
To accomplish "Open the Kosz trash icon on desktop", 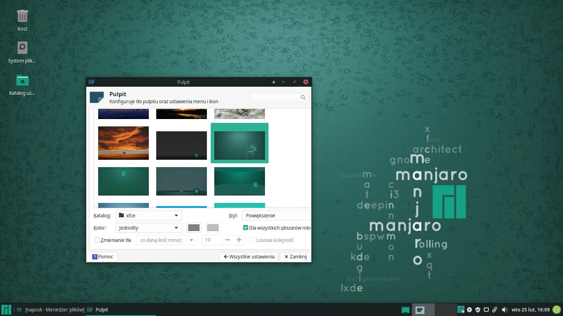I will [x=22, y=20].
